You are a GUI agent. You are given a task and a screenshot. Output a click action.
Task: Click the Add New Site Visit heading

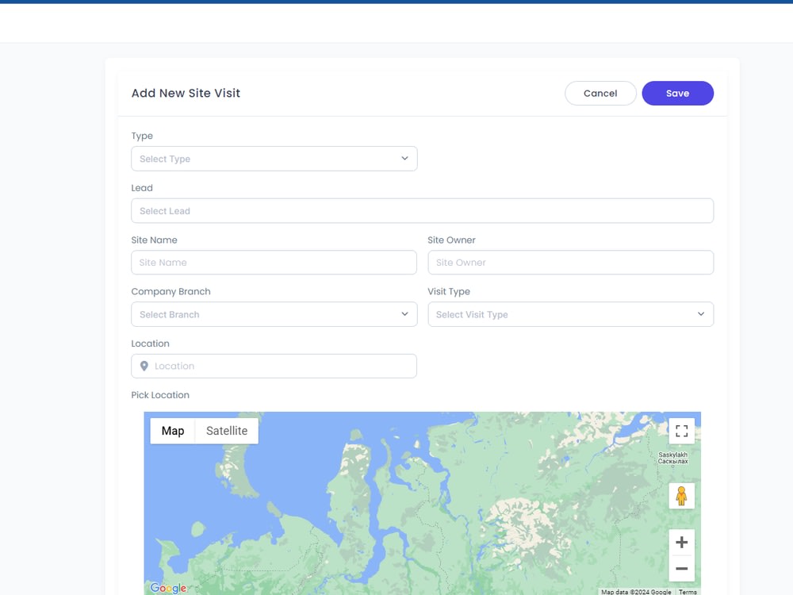(186, 93)
